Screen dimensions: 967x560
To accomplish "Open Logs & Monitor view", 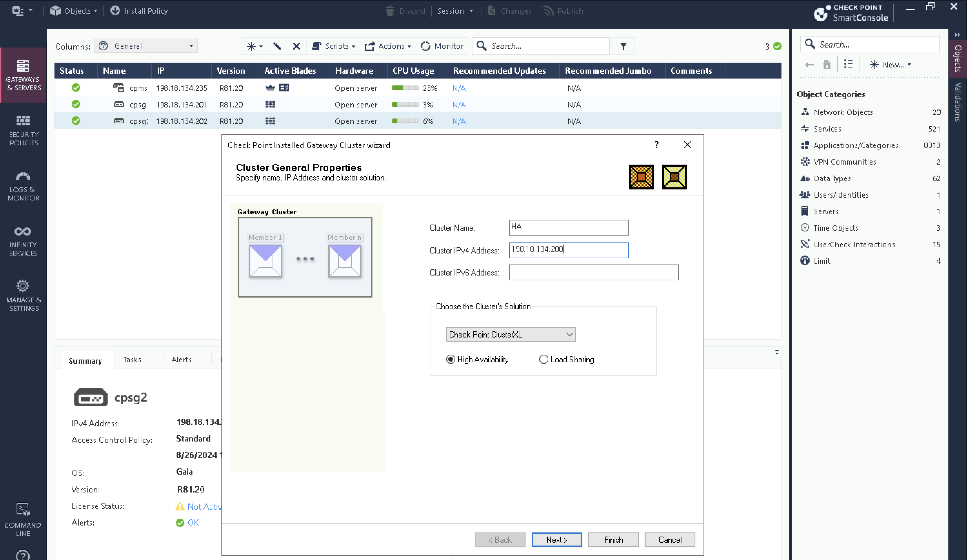I will [23, 186].
